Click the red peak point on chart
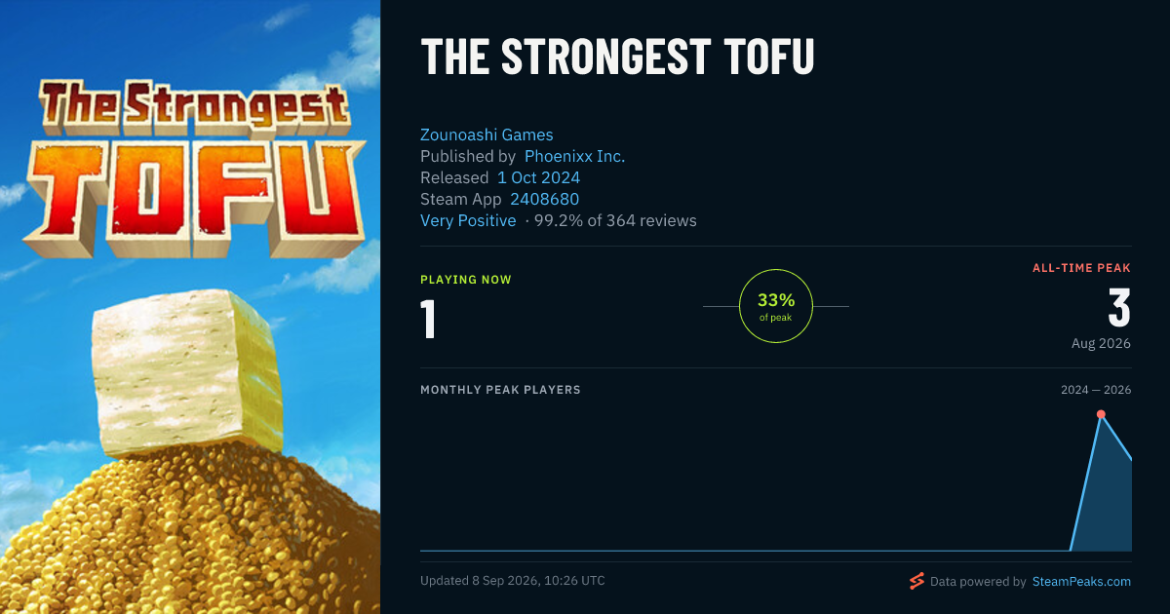The width and height of the screenshot is (1170, 614). click(x=1101, y=414)
